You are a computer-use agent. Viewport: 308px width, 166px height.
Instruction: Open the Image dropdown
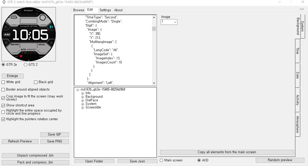coord(169,22)
